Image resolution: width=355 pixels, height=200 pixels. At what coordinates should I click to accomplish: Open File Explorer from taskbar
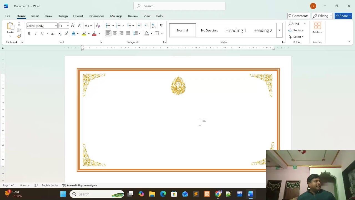[152, 194]
